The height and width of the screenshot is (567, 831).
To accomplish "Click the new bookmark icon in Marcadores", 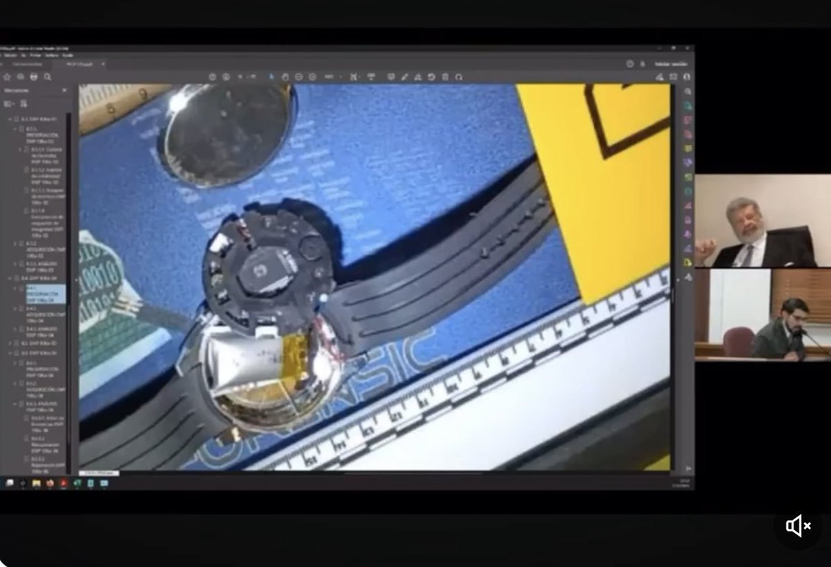I will (x=24, y=104).
